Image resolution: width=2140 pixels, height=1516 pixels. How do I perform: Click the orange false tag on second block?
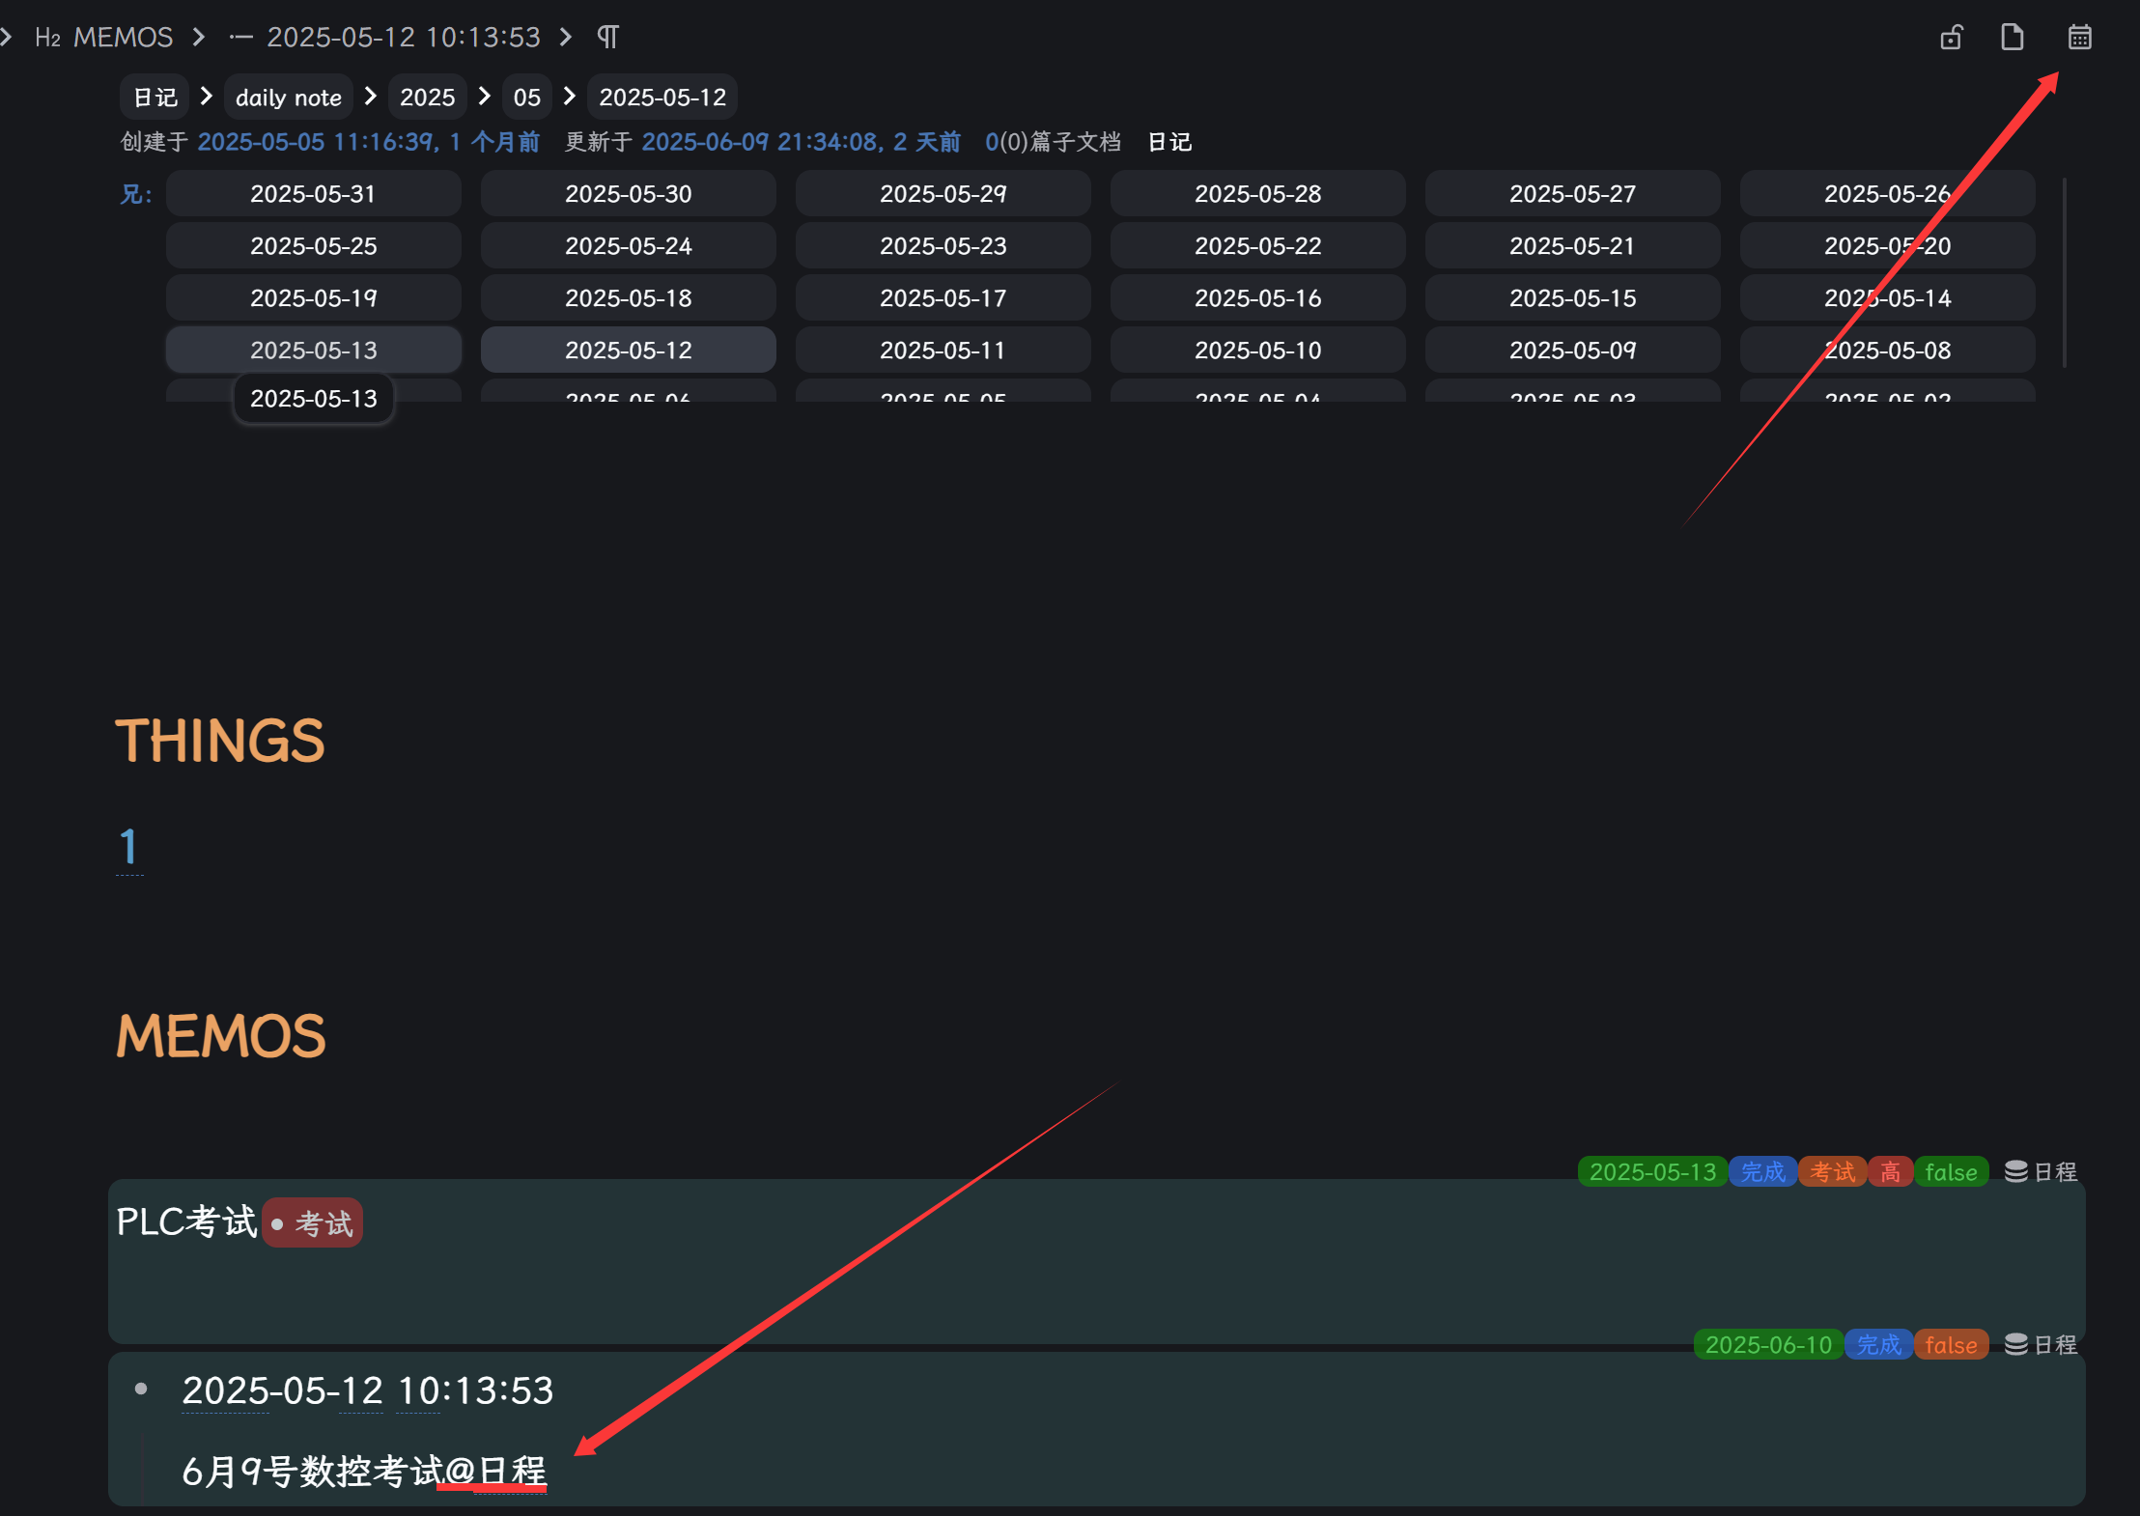click(x=1951, y=1345)
